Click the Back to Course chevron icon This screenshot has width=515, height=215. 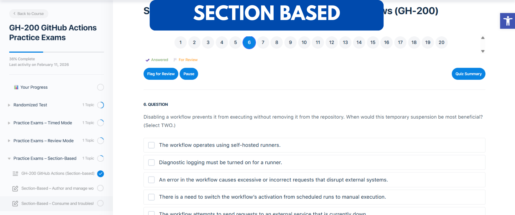[x=14, y=14]
